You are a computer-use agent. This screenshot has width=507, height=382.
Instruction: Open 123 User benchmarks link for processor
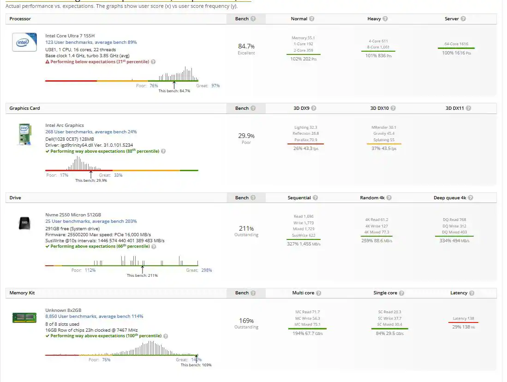pyautogui.click(x=91, y=42)
